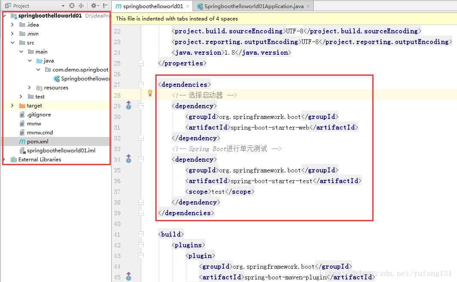Select the Springboothelloworld application class icon

point(57,79)
